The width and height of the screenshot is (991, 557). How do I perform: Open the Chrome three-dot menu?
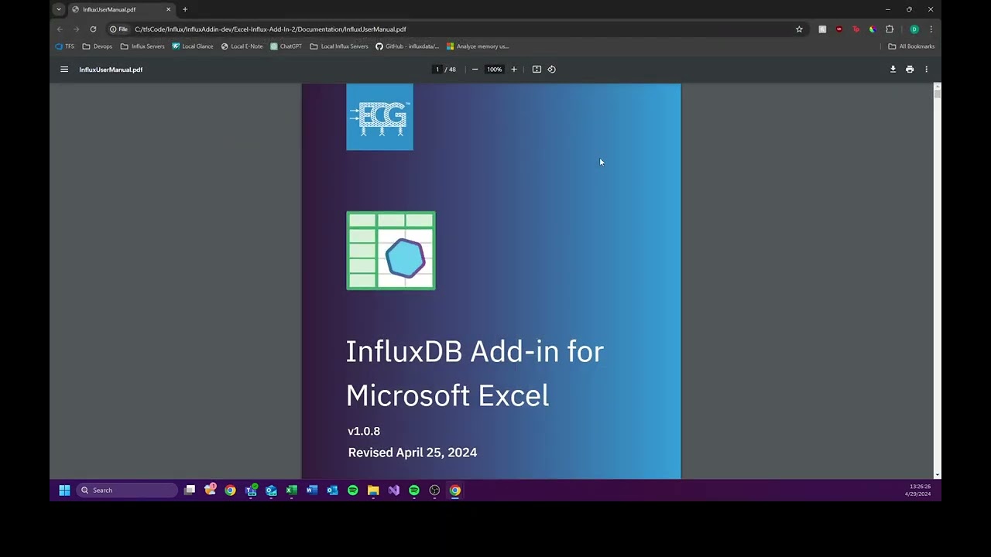(931, 29)
